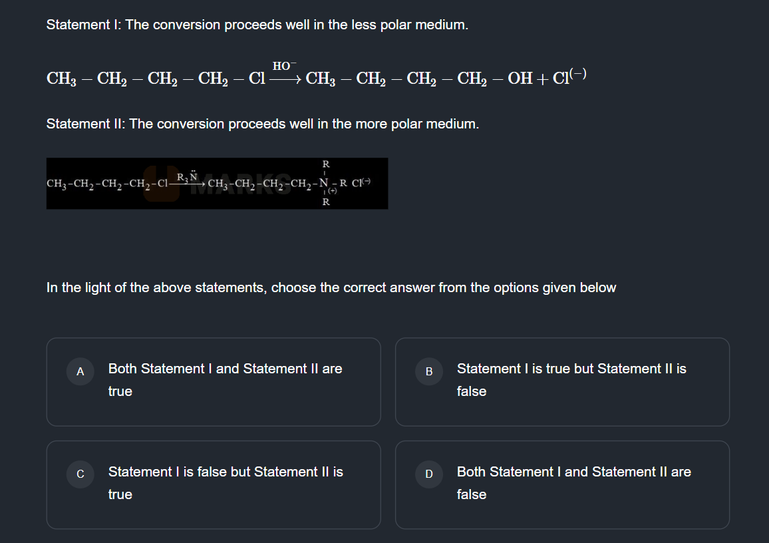Click the chlorobutane reactant in first equation
This screenshot has height=543, width=769.
(156, 79)
